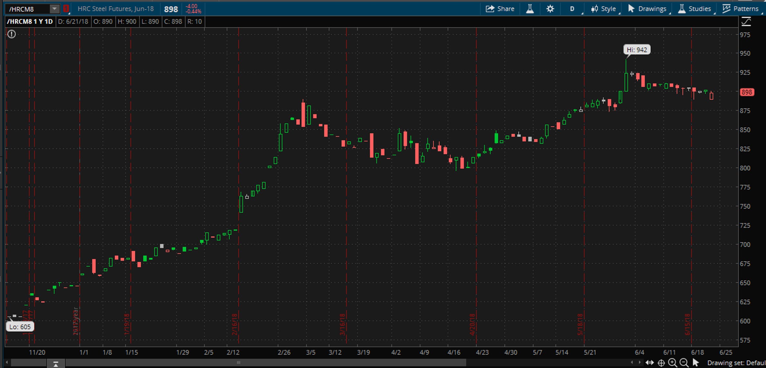Open the Share menu
This screenshot has height=368, width=766.
[500, 9]
